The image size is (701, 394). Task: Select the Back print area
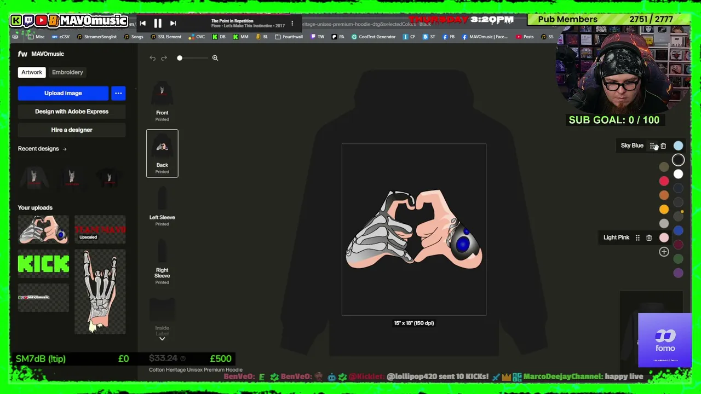pos(162,153)
